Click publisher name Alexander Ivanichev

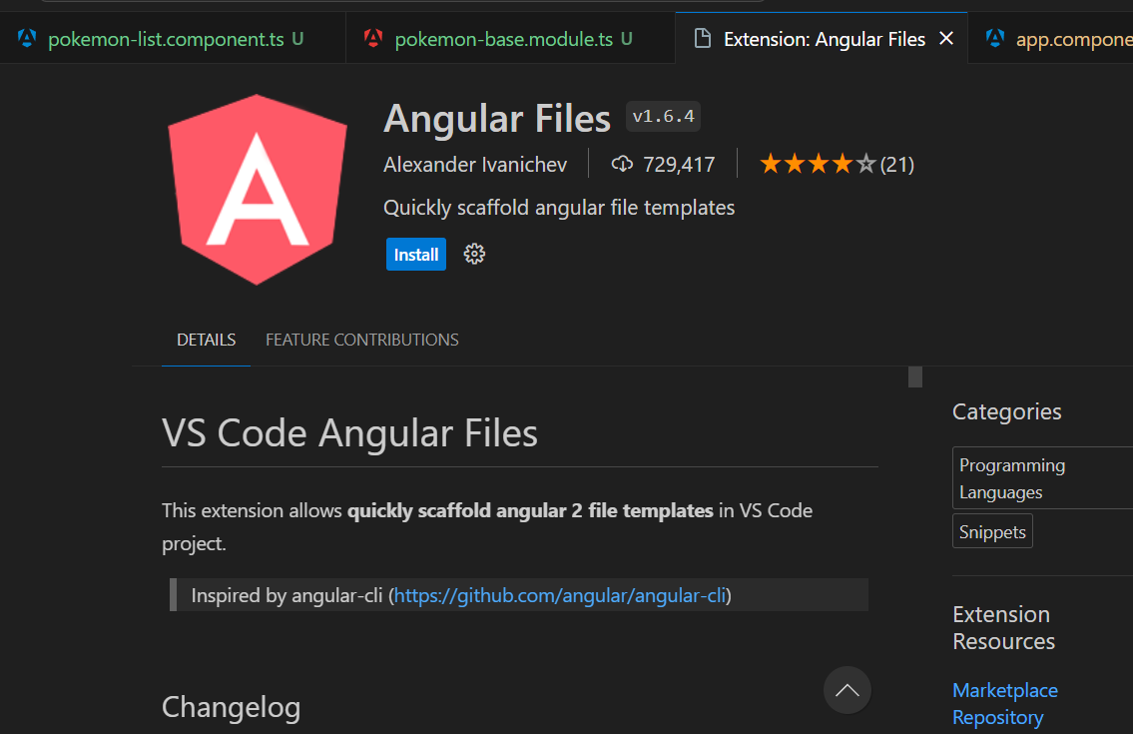(x=475, y=165)
